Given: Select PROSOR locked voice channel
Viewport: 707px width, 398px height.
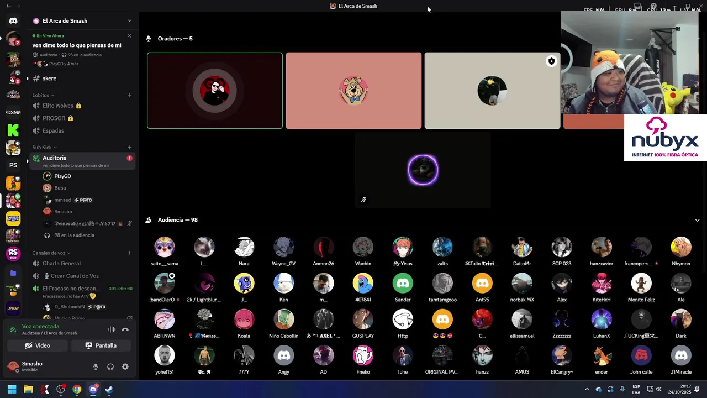Looking at the screenshot, I should tap(82, 118).
